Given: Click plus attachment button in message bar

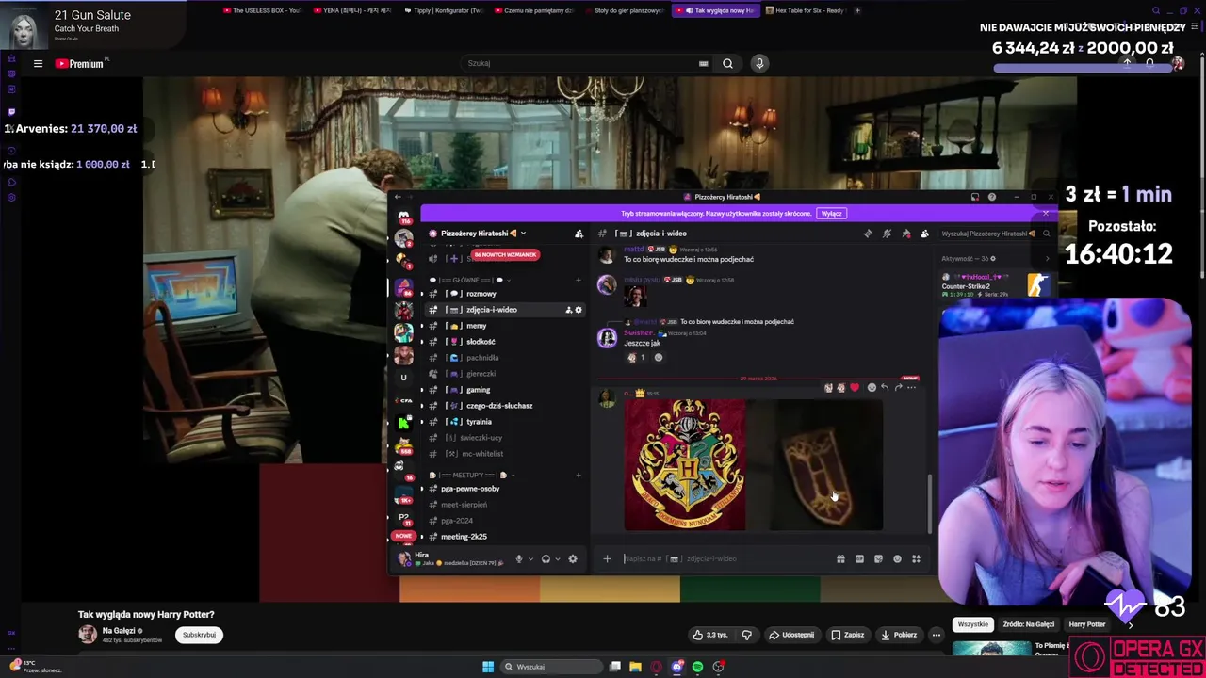Looking at the screenshot, I should click(x=607, y=559).
